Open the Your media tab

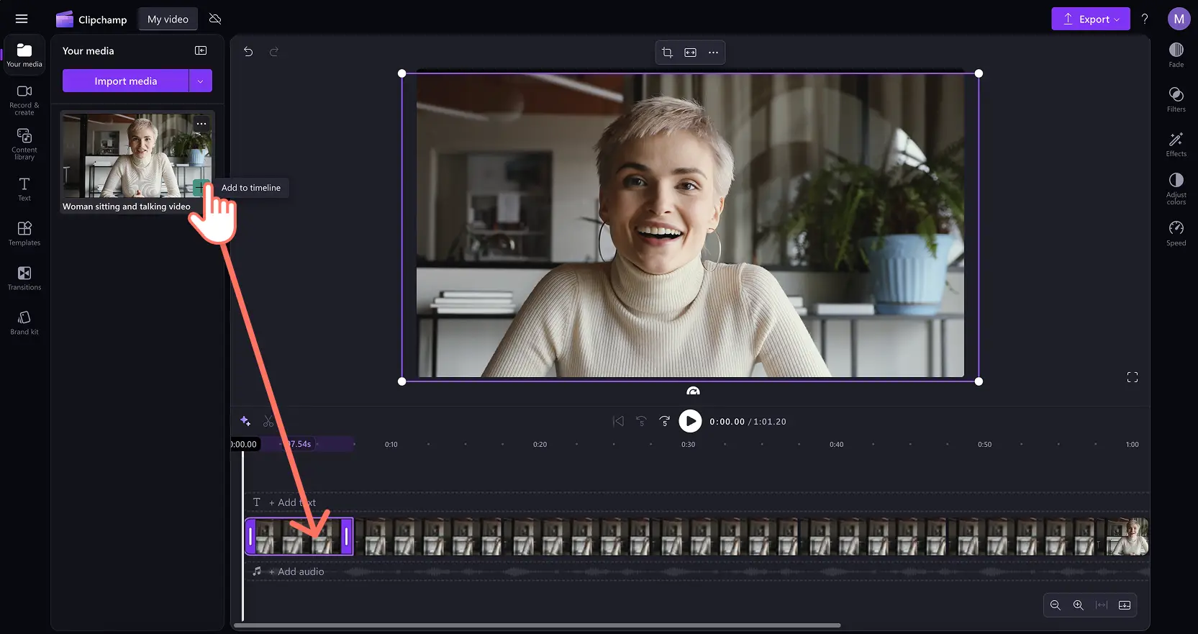pyautogui.click(x=24, y=55)
